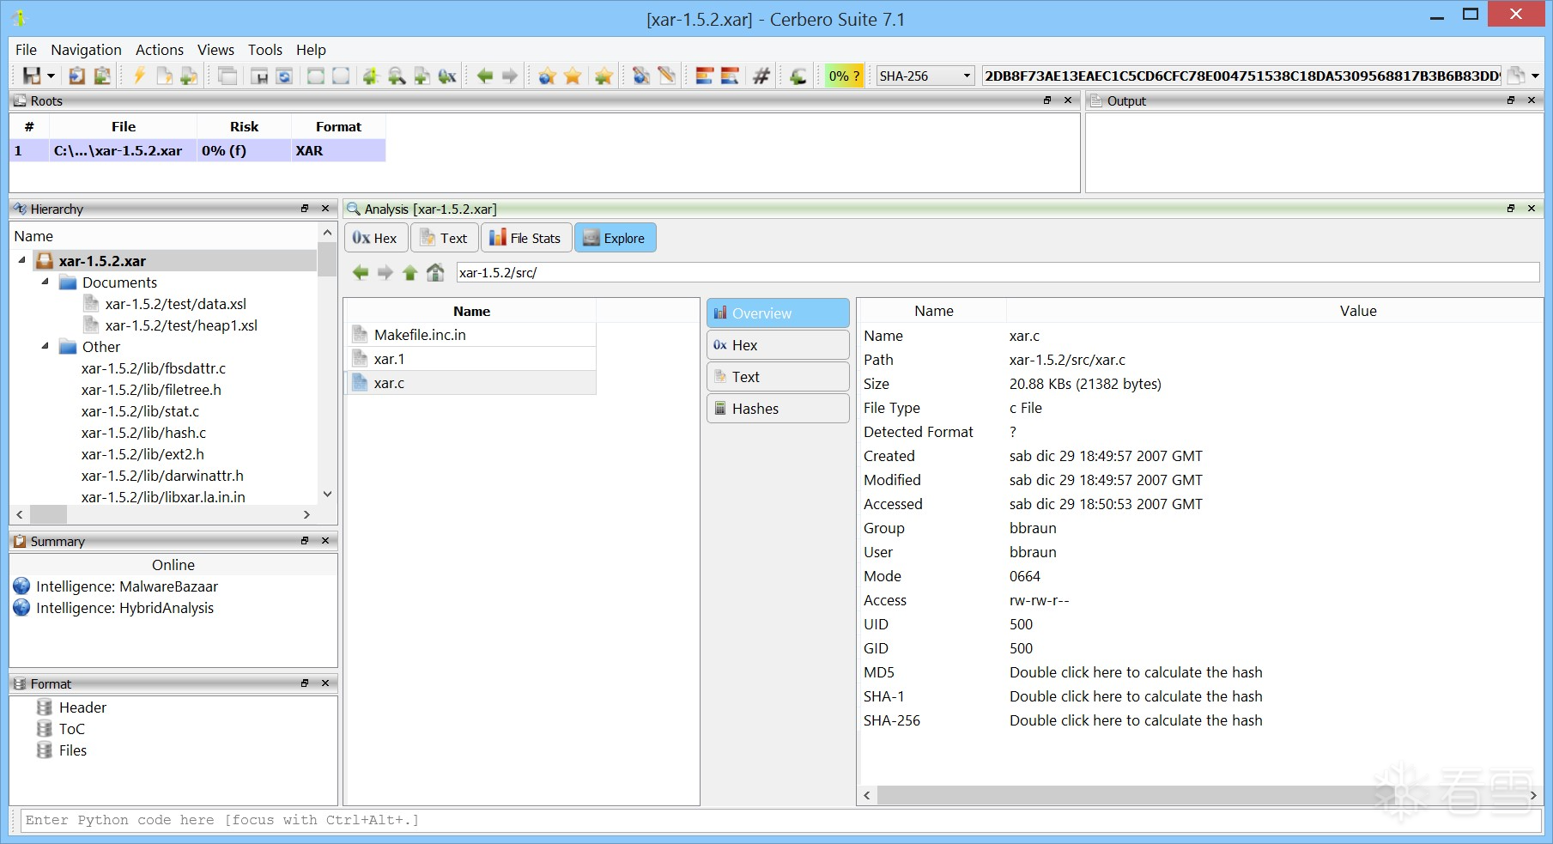This screenshot has width=1553, height=844.
Task: Click the Overview table's scroll-right arrow
Action: [x=1533, y=796]
